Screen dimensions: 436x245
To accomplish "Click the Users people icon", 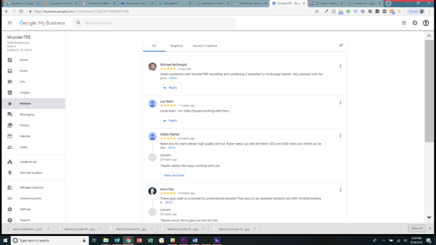I will click(x=10, y=147).
